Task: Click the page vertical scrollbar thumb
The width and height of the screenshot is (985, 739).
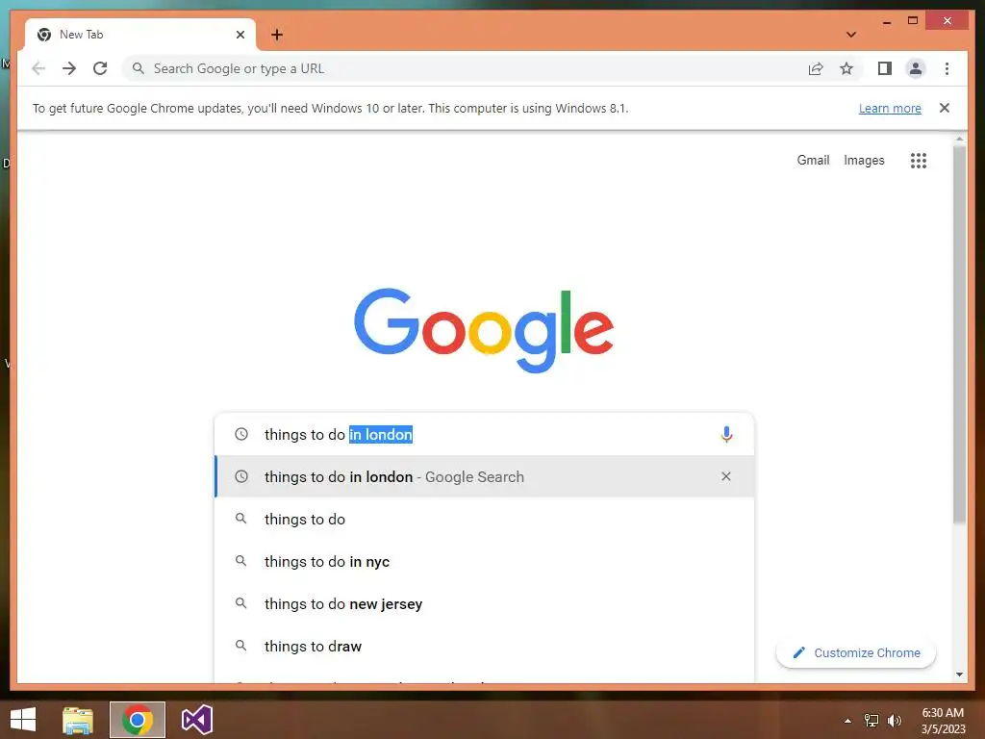Action: click(959, 333)
